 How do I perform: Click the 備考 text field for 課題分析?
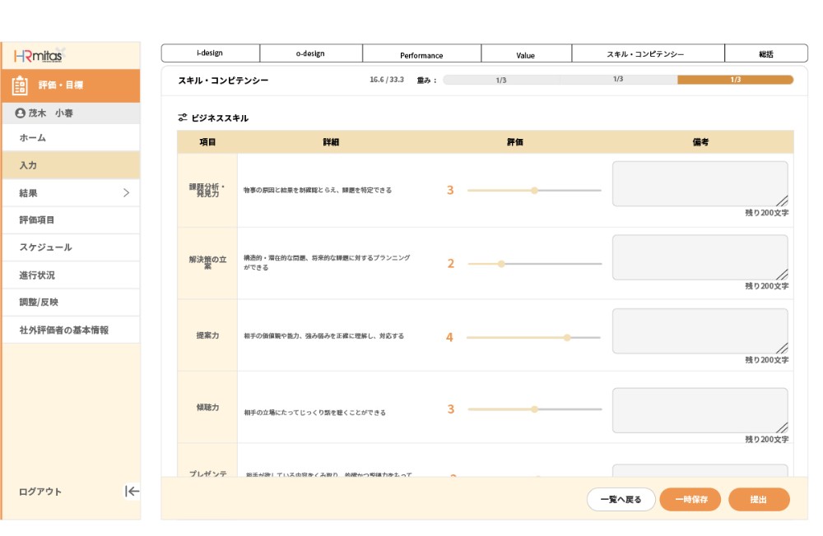(x=700, y=183)
